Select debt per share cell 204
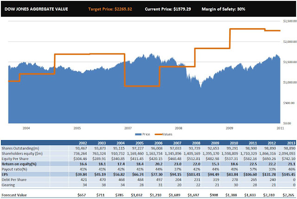 coord(178,180)
